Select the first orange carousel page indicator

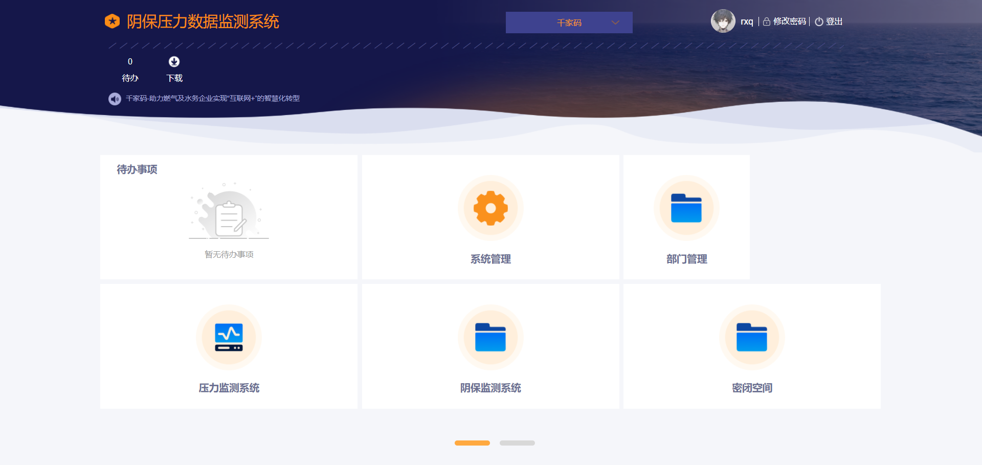coord(472,443)
